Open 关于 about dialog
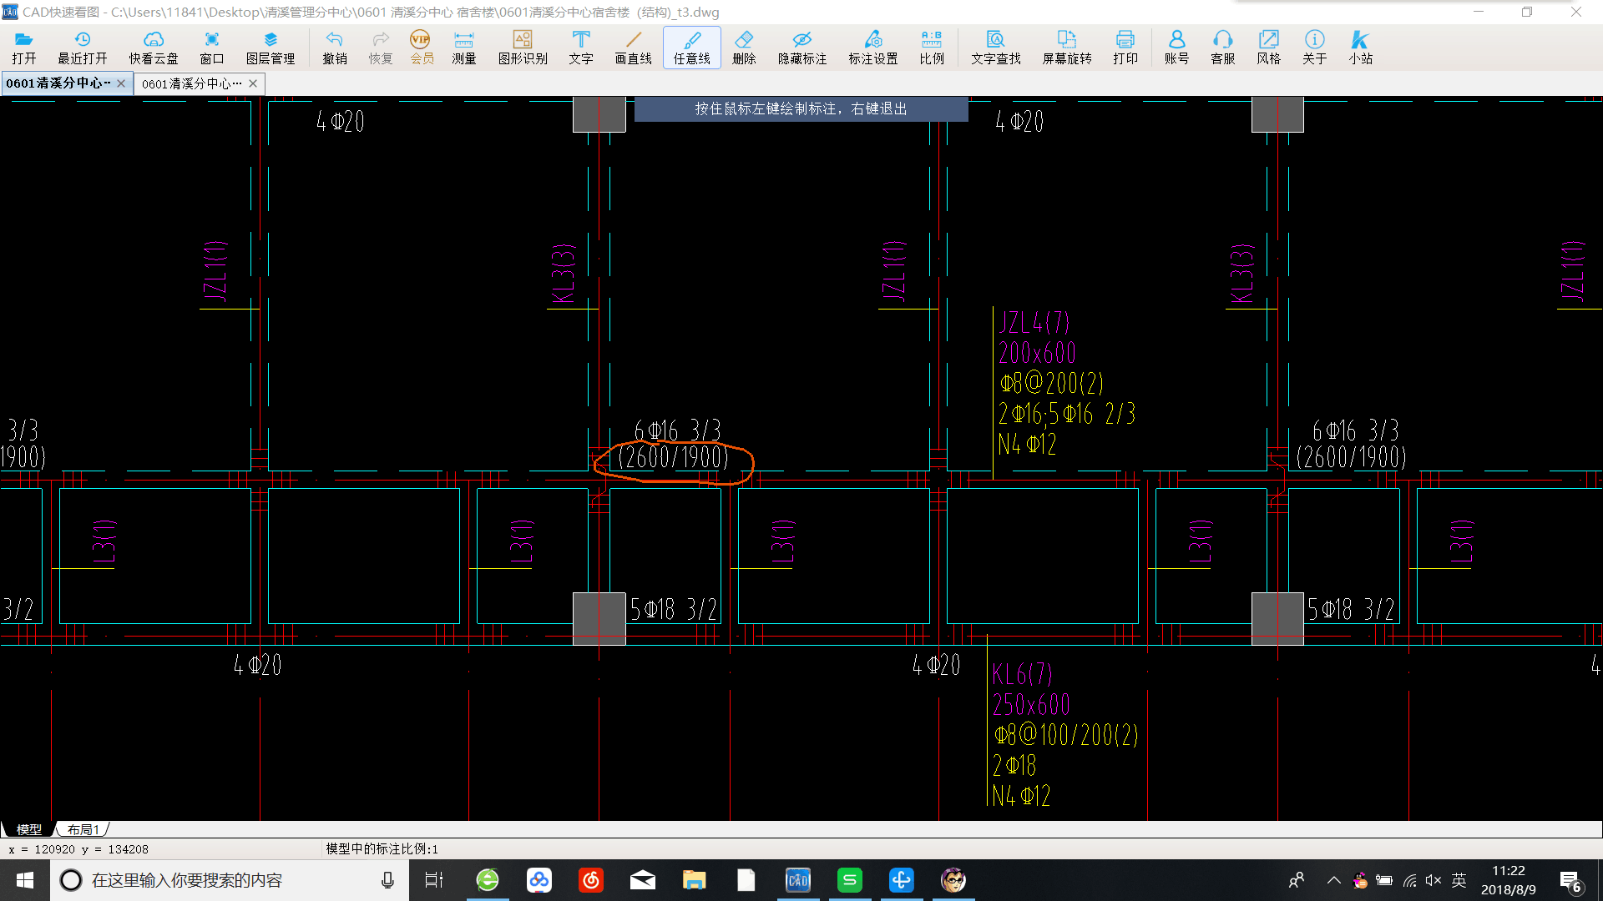Image resolution: width=1603 pixels, height=901 pixels. point(1315,48)
